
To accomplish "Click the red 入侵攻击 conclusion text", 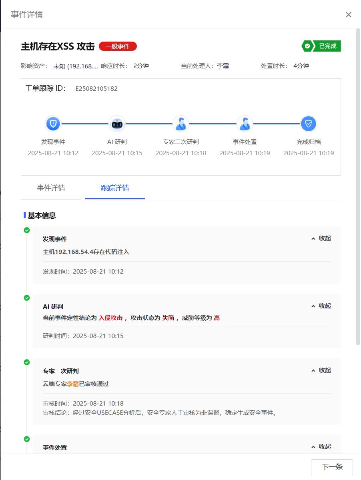I will (111, 318).
